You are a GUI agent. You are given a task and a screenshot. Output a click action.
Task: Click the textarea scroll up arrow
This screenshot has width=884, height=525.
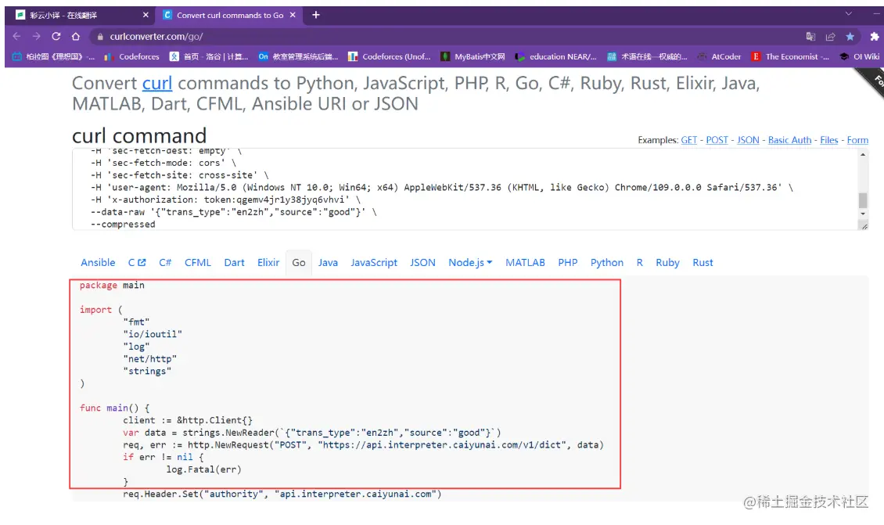click(863, 154)
